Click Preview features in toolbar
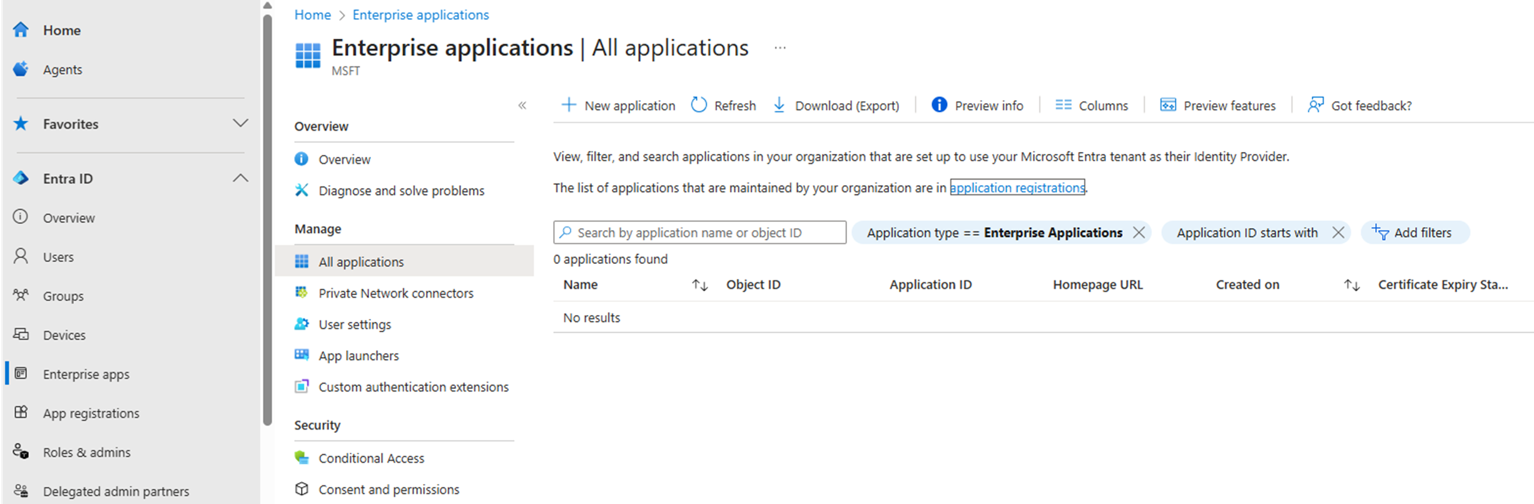This screenshot has height=504, width=1534. [1217, 105]
